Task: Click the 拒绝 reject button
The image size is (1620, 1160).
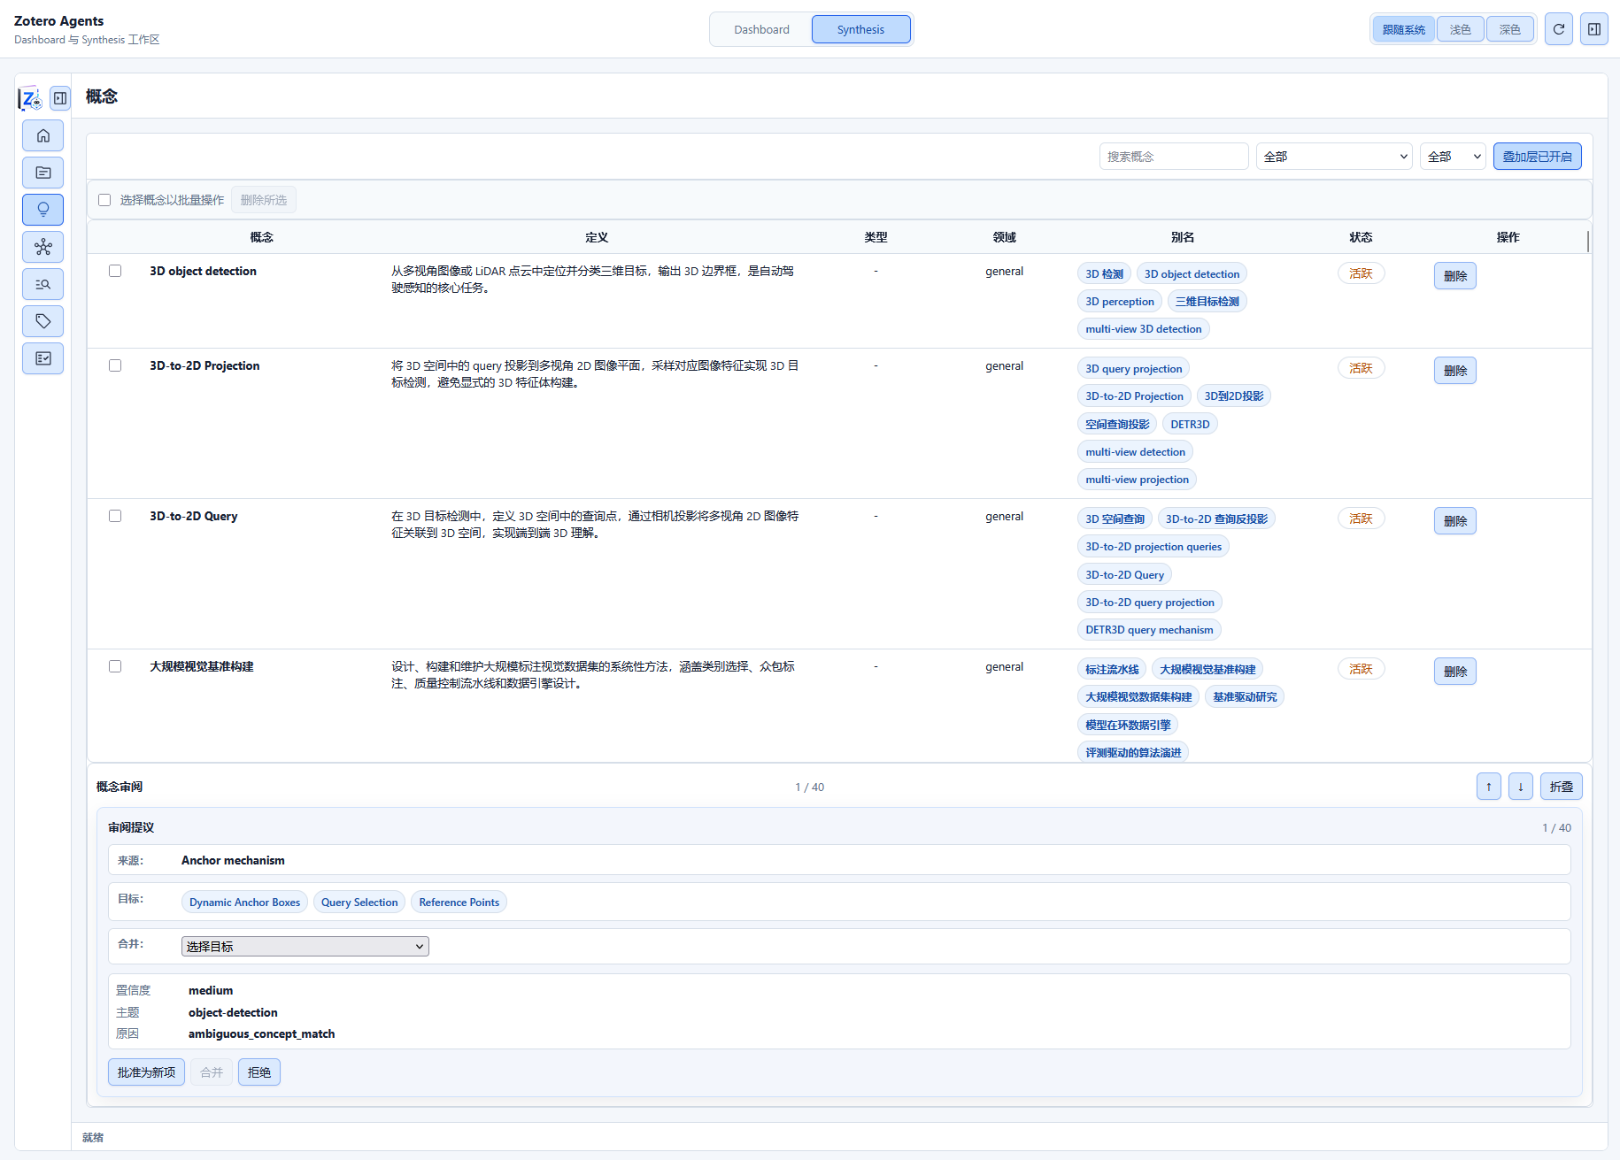Action: click(259, 1072)
